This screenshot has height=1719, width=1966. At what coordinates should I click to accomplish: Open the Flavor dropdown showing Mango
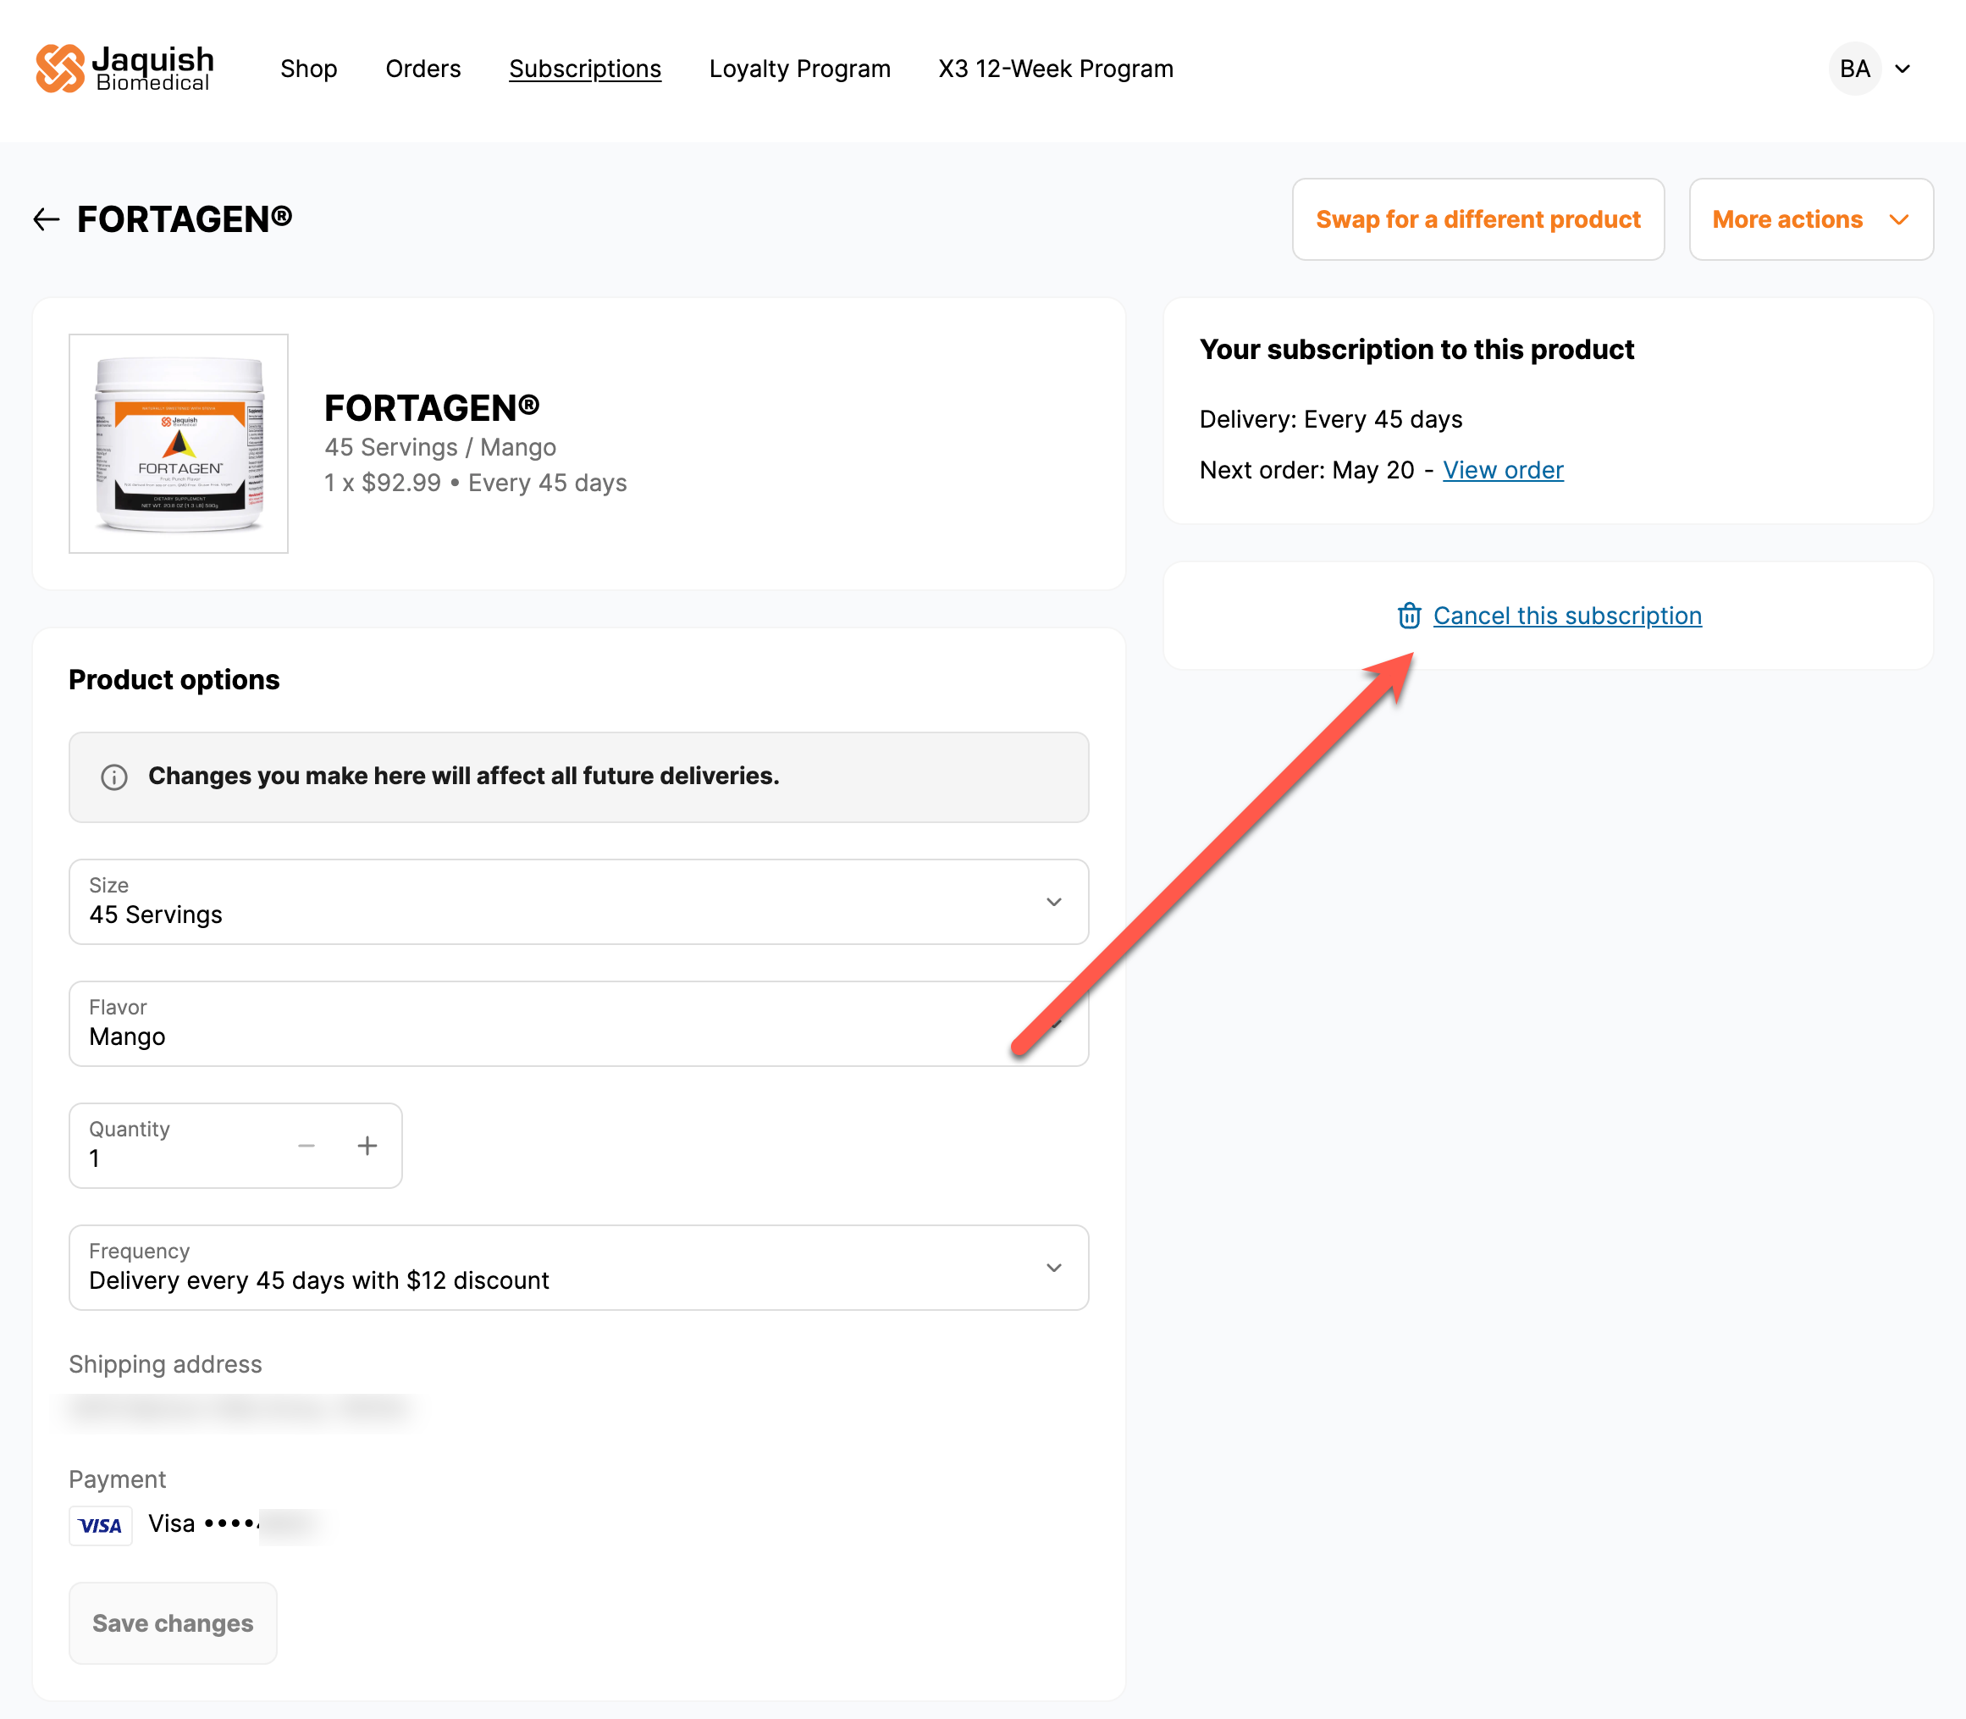[578, 1024]
